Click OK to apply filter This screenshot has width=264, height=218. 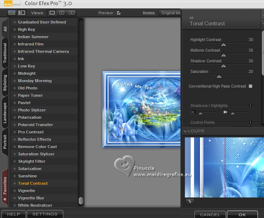(242, 215)
